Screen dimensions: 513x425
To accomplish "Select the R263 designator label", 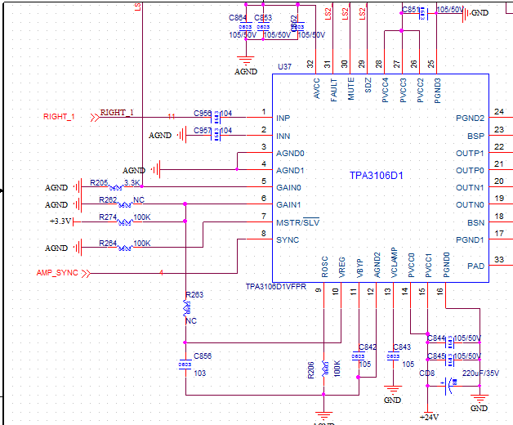I will 194,295.
